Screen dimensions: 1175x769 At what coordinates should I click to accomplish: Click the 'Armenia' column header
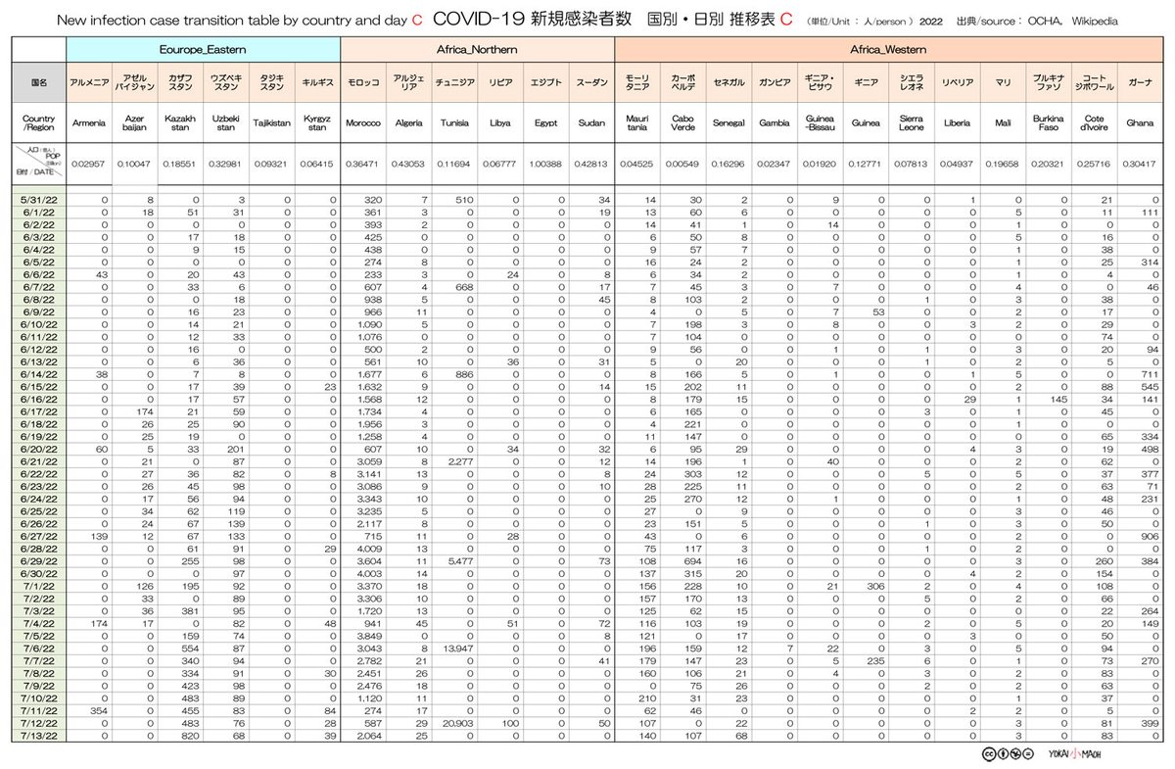[89, 123]
